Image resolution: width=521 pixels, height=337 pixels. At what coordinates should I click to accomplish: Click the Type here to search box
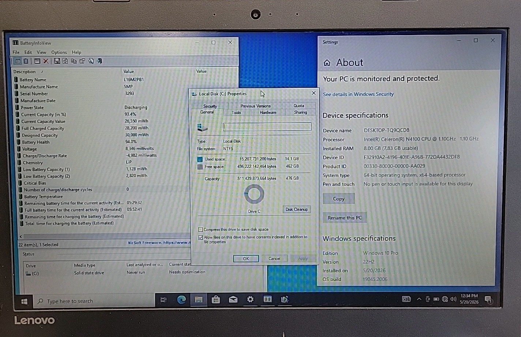pyautogui.click(x=94, y=301)
